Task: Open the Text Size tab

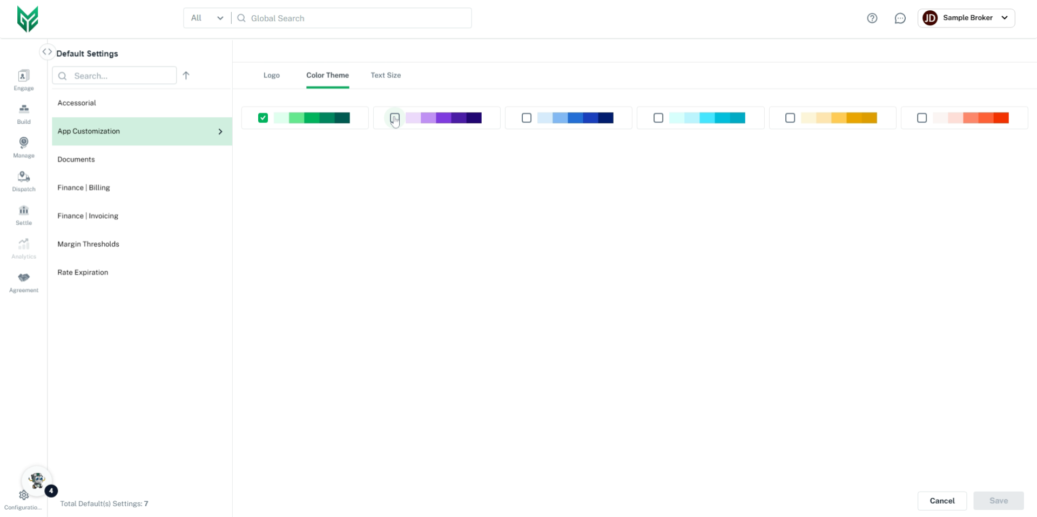Action: pos(386,75)
